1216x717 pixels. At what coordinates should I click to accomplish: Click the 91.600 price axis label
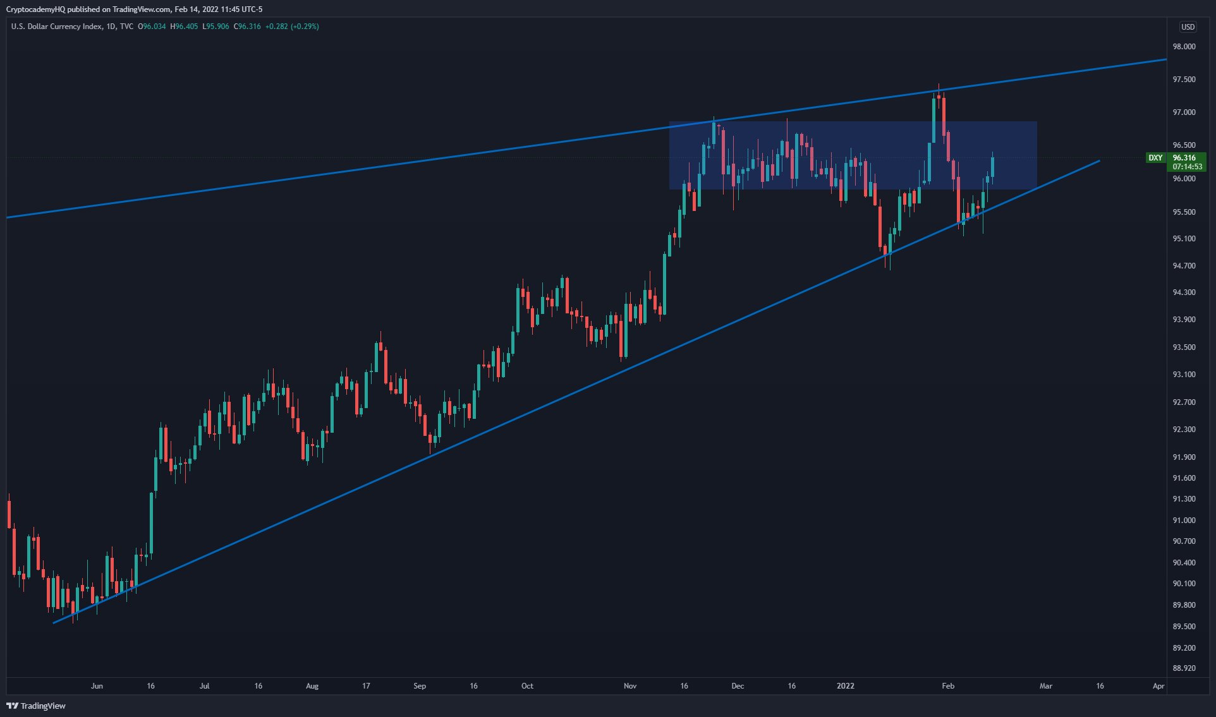[x=1184, y=478]
